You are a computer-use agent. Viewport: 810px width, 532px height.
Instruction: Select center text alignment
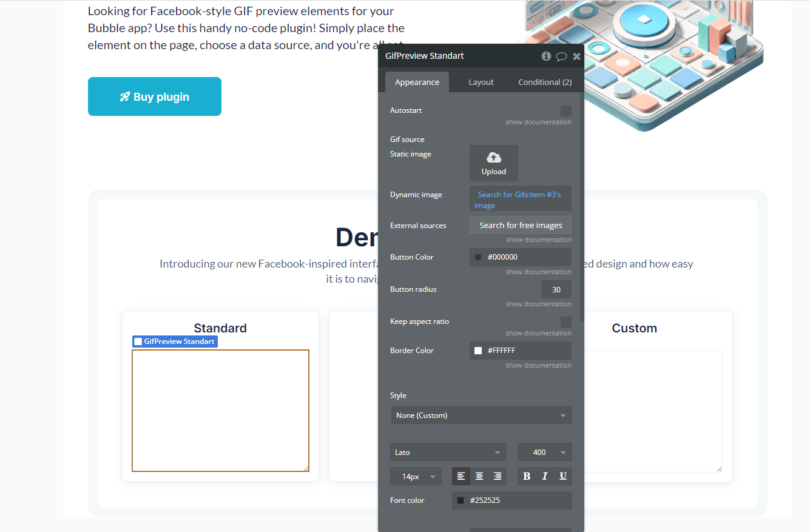[x=479, y=476]
